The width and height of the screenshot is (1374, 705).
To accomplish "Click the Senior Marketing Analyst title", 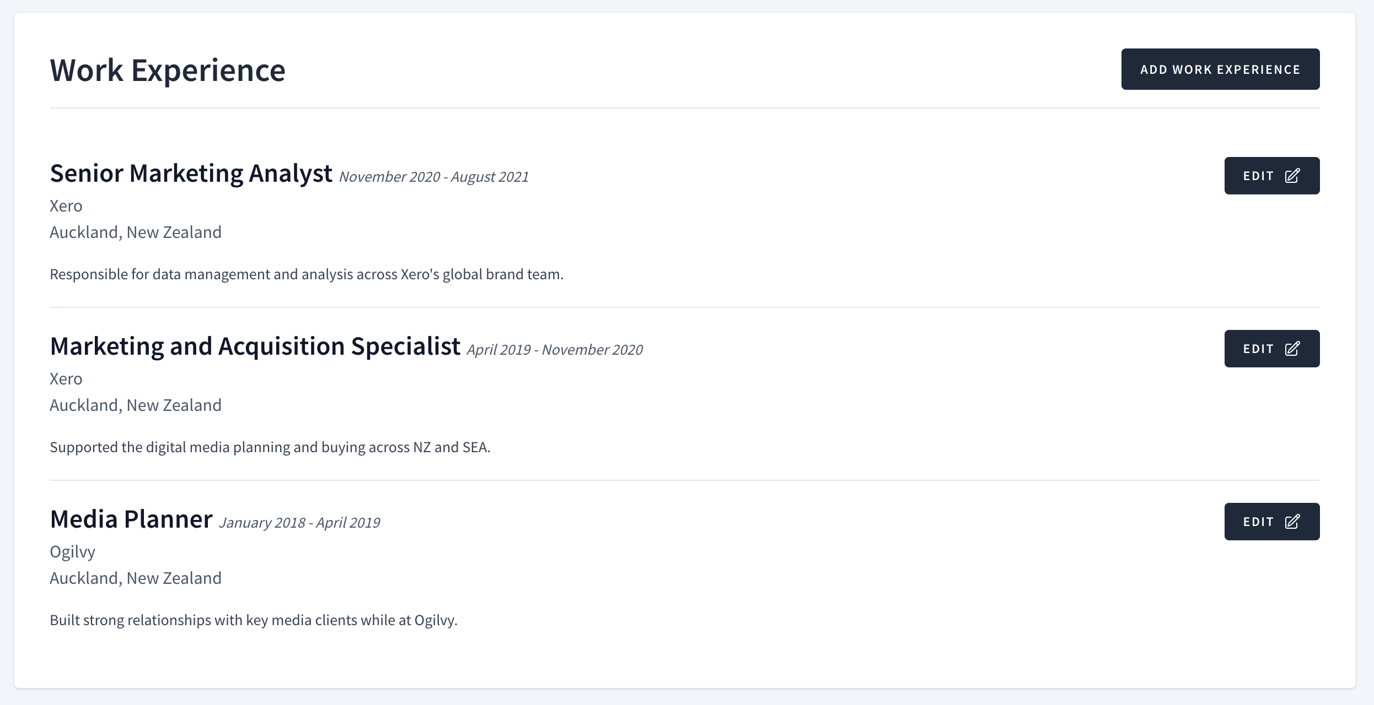I will (191, 173).
